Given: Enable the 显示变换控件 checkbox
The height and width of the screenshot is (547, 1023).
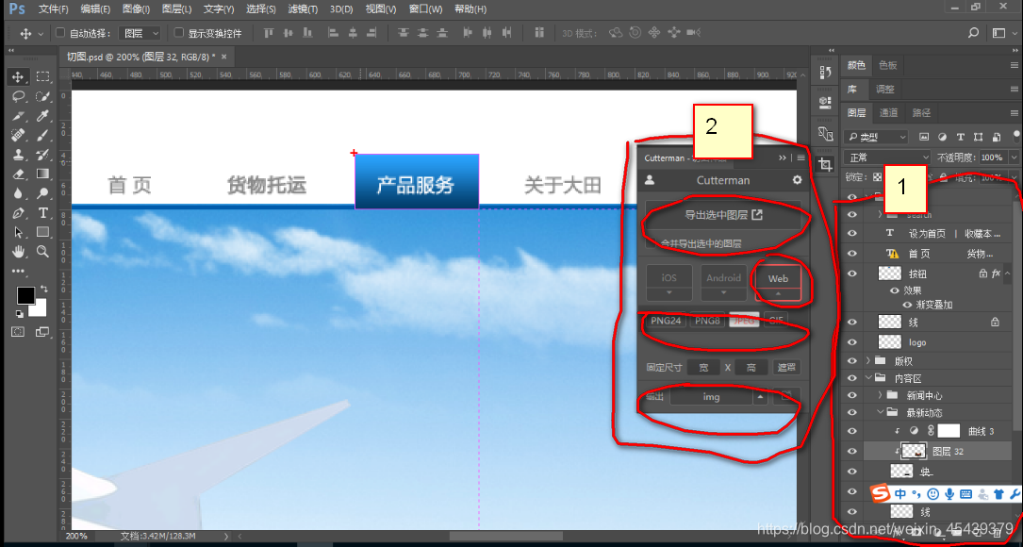Looking at the screenshot, I should click(178, 31).
